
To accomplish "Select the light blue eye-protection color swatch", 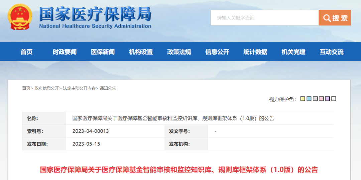I will pyautogui.click(x=309, y=99).
